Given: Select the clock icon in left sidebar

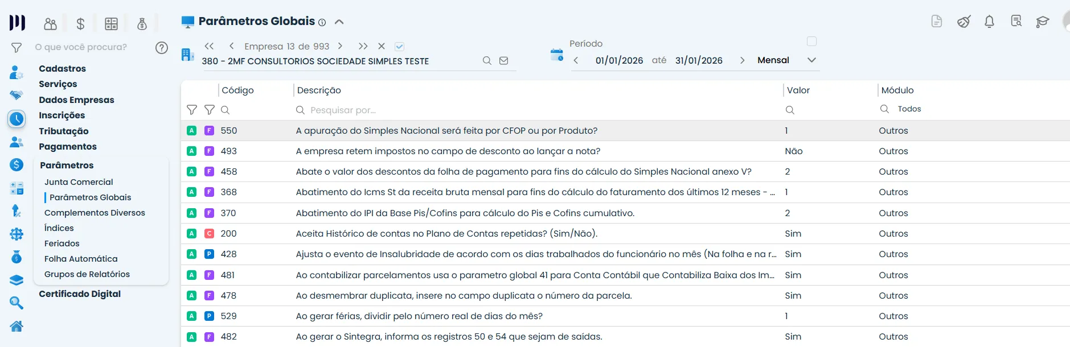Looking at the screenshot, I should tap(17, 119).
